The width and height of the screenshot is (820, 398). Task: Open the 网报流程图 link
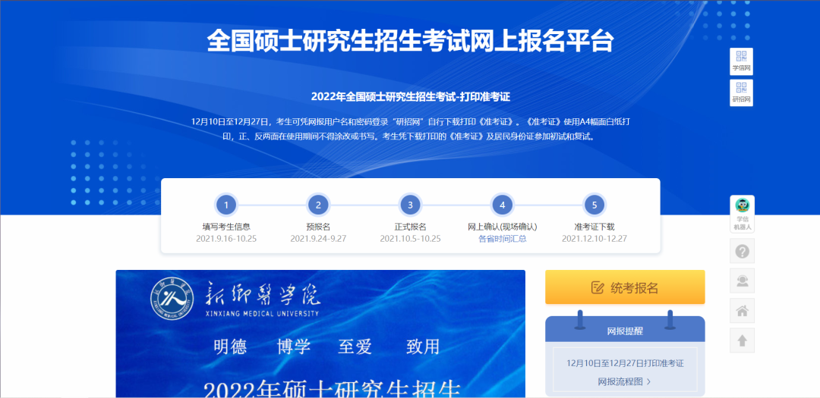point(620,382)
